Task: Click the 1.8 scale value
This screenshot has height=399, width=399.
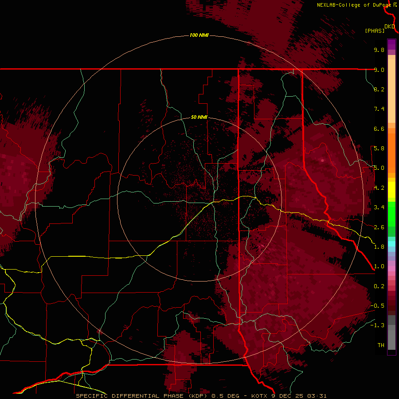Action: pyautogui.click(x=379, y=247)
